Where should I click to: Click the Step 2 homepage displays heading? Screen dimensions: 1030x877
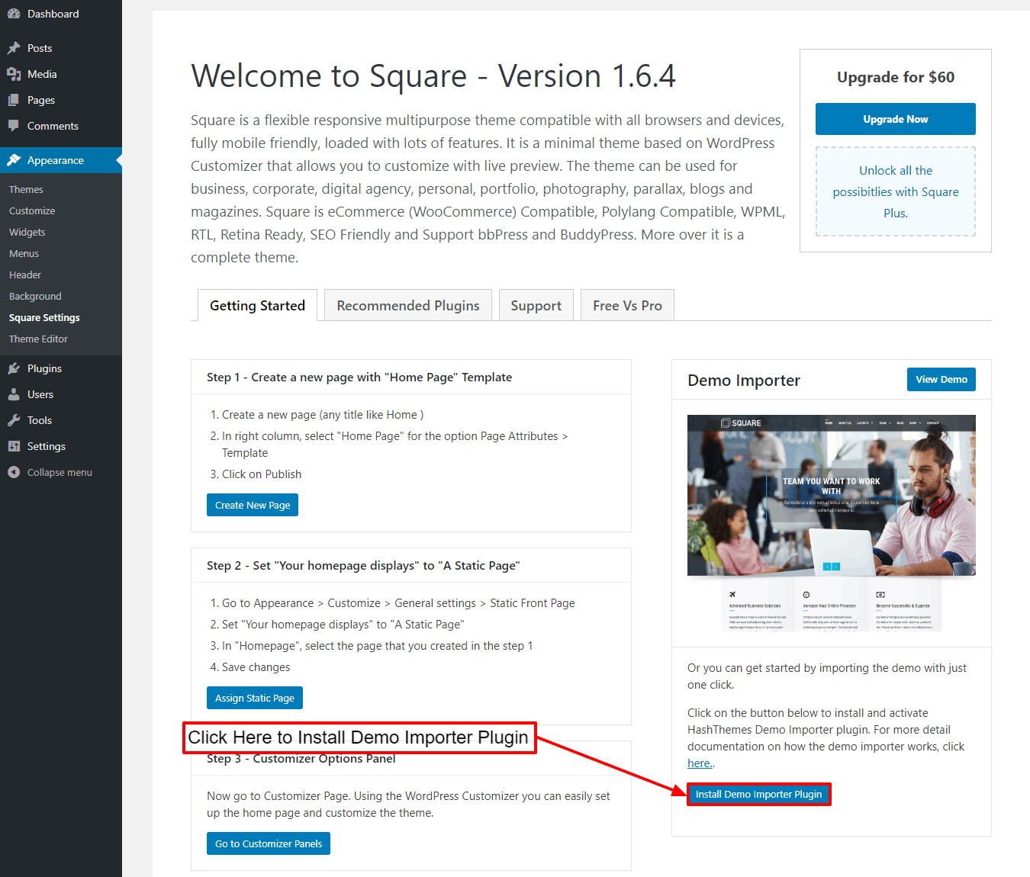[x=363, y=565]
